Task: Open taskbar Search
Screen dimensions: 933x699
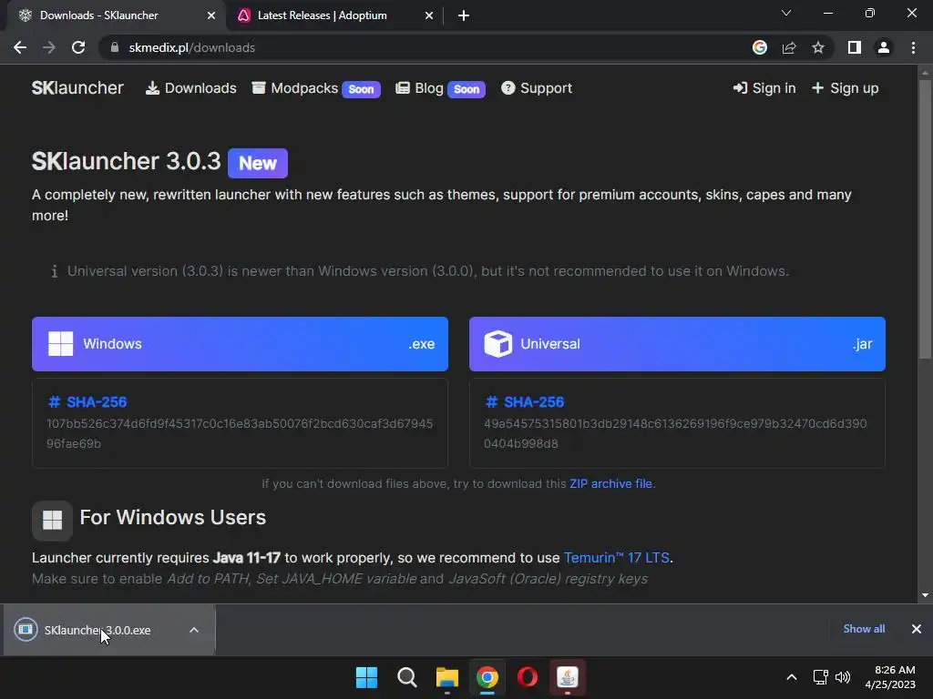Action: (407, 677)
